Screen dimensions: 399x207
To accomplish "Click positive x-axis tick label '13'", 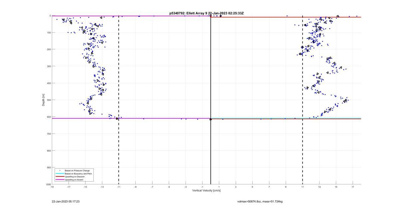I will click(319, 187).
